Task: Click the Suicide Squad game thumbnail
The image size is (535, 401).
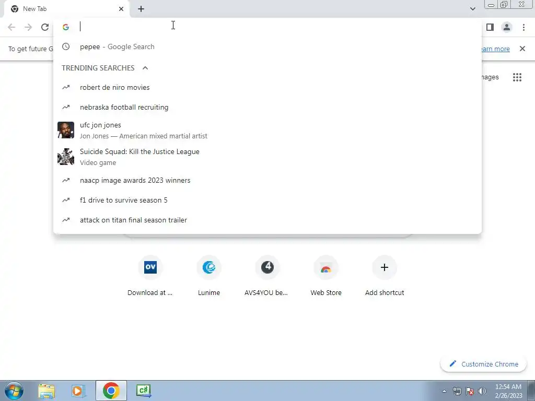Action: coord(66,157)
